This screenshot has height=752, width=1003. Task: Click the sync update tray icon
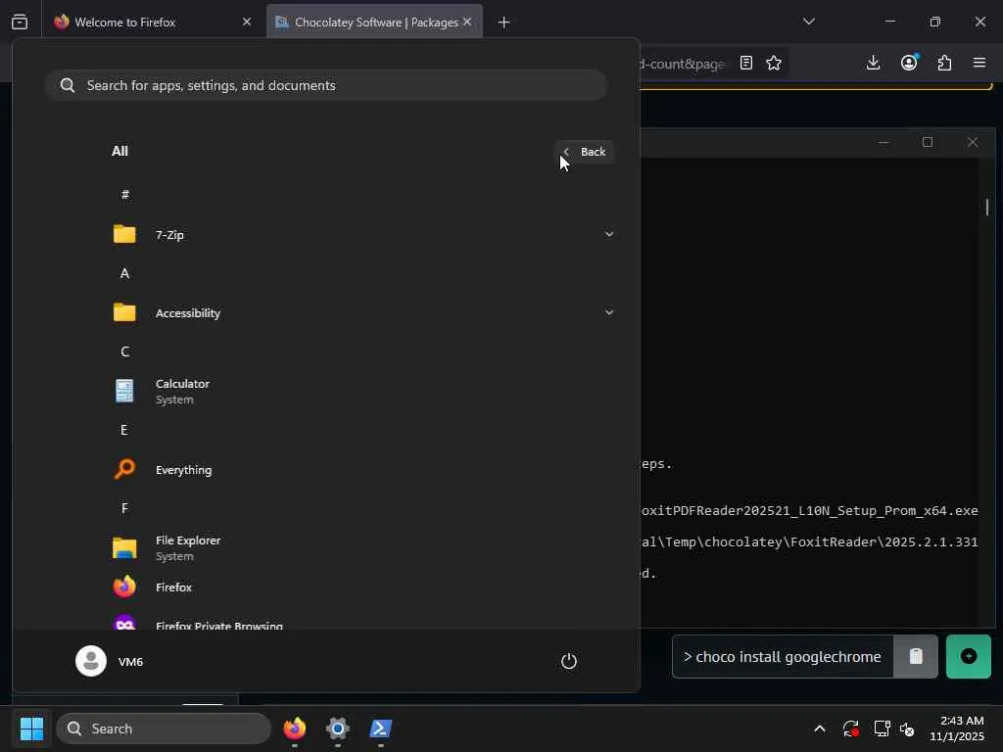(850, 728)
